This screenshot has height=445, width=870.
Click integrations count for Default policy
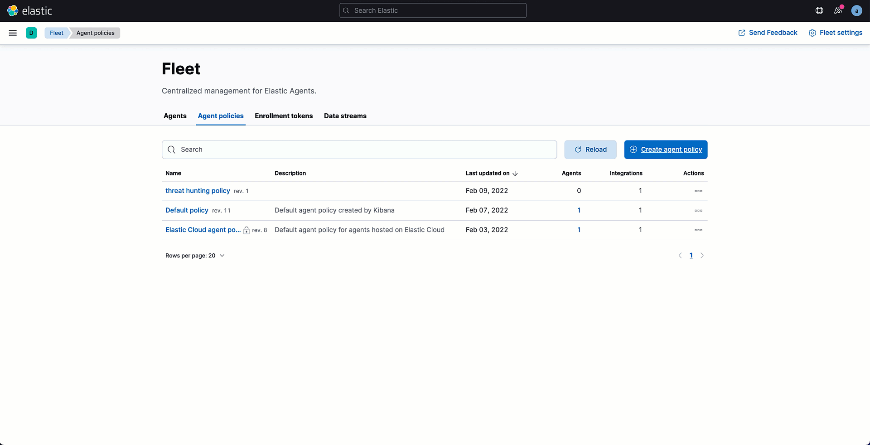[640, 210]
